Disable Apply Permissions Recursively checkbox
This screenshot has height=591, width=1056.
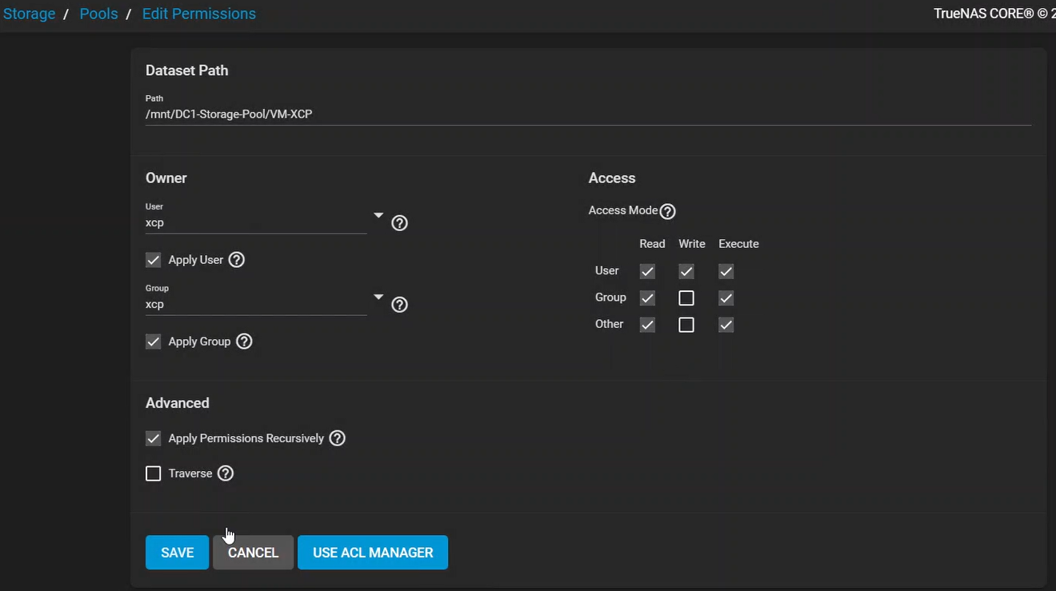click(154, 438)
